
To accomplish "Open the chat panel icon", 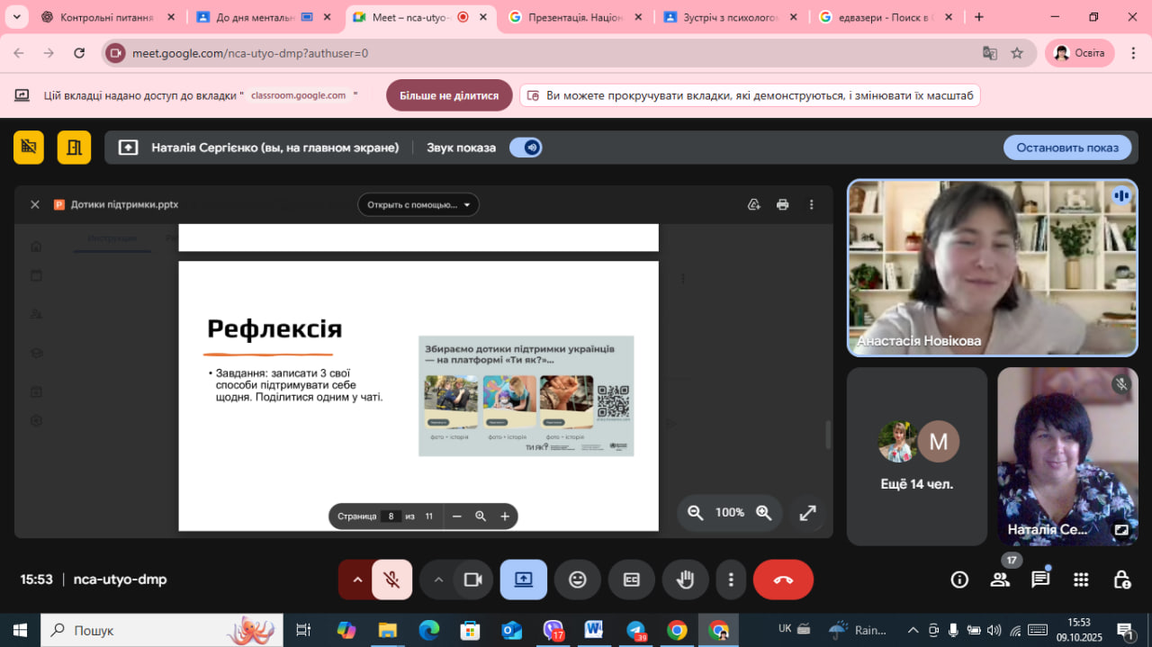I will click(1040, 580).
